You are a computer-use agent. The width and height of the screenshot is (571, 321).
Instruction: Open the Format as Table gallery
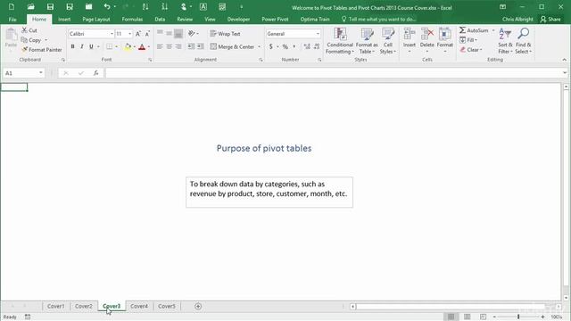click(x=367, y=41)
